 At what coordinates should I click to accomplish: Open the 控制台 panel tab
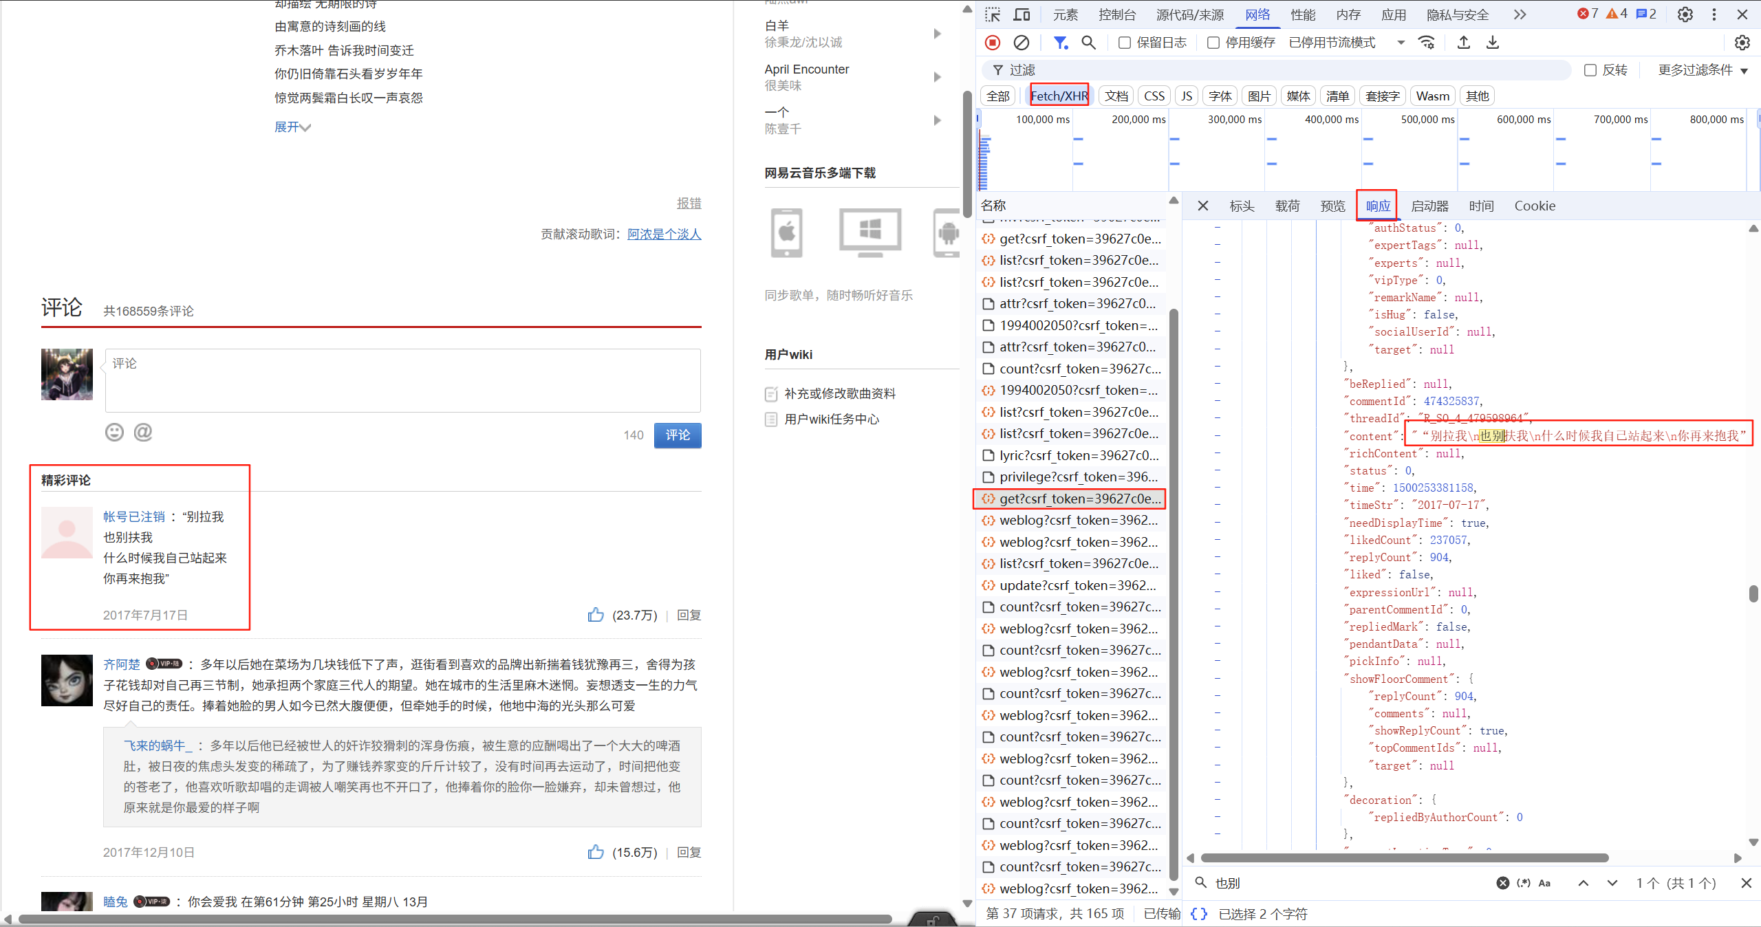click(x=1117, y=14)
